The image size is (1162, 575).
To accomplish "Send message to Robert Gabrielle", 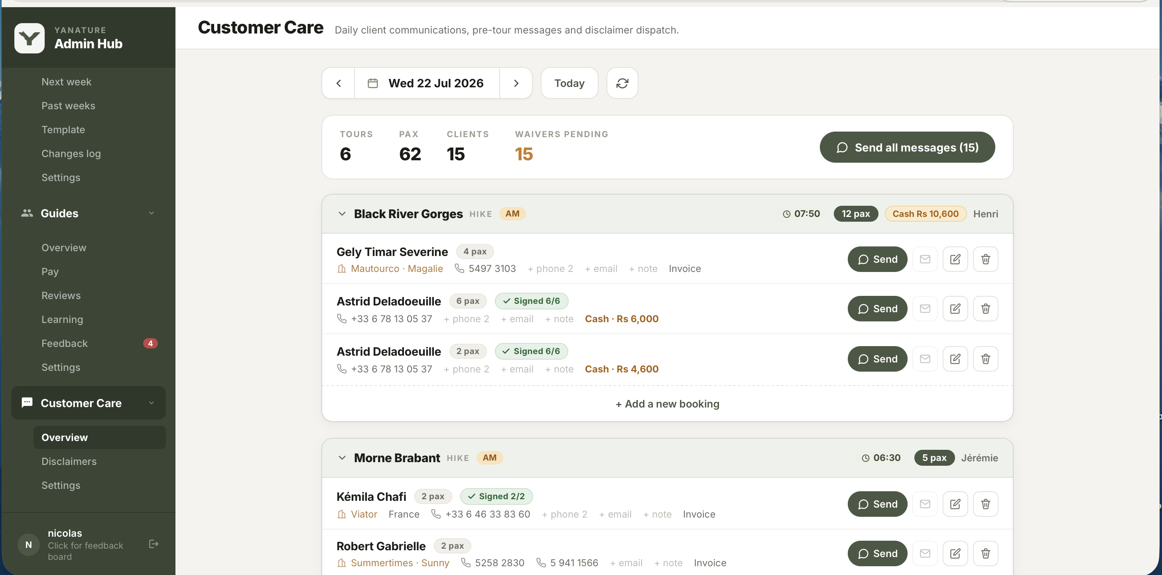I will pyautogui.click(x=877, y=553).
